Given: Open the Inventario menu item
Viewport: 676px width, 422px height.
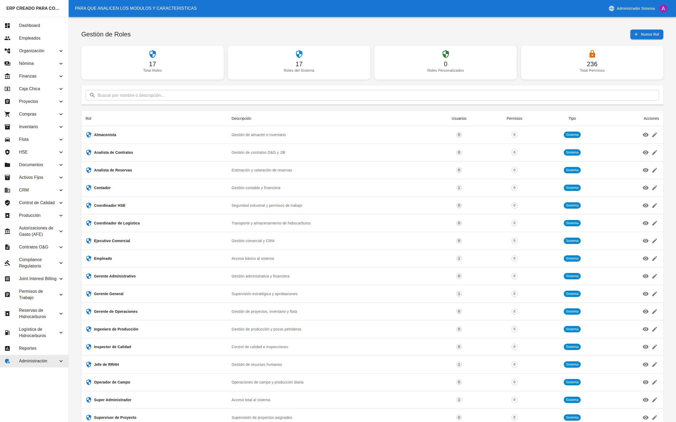Looking at the screenshot, I should (29, 127).
